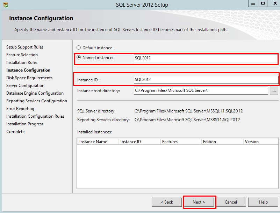Screen dimensions: 280x213
Task: Select the Error Reporting step
Action: click(x=20, y=109)
